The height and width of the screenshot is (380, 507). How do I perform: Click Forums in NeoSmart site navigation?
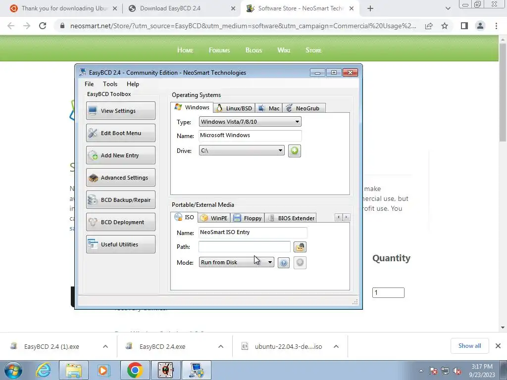coord(219,50)
